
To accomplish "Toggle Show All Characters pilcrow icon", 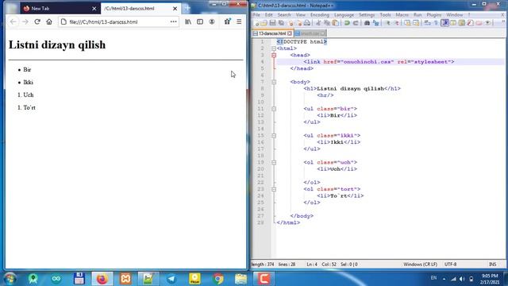I will (x=436, y=23).
